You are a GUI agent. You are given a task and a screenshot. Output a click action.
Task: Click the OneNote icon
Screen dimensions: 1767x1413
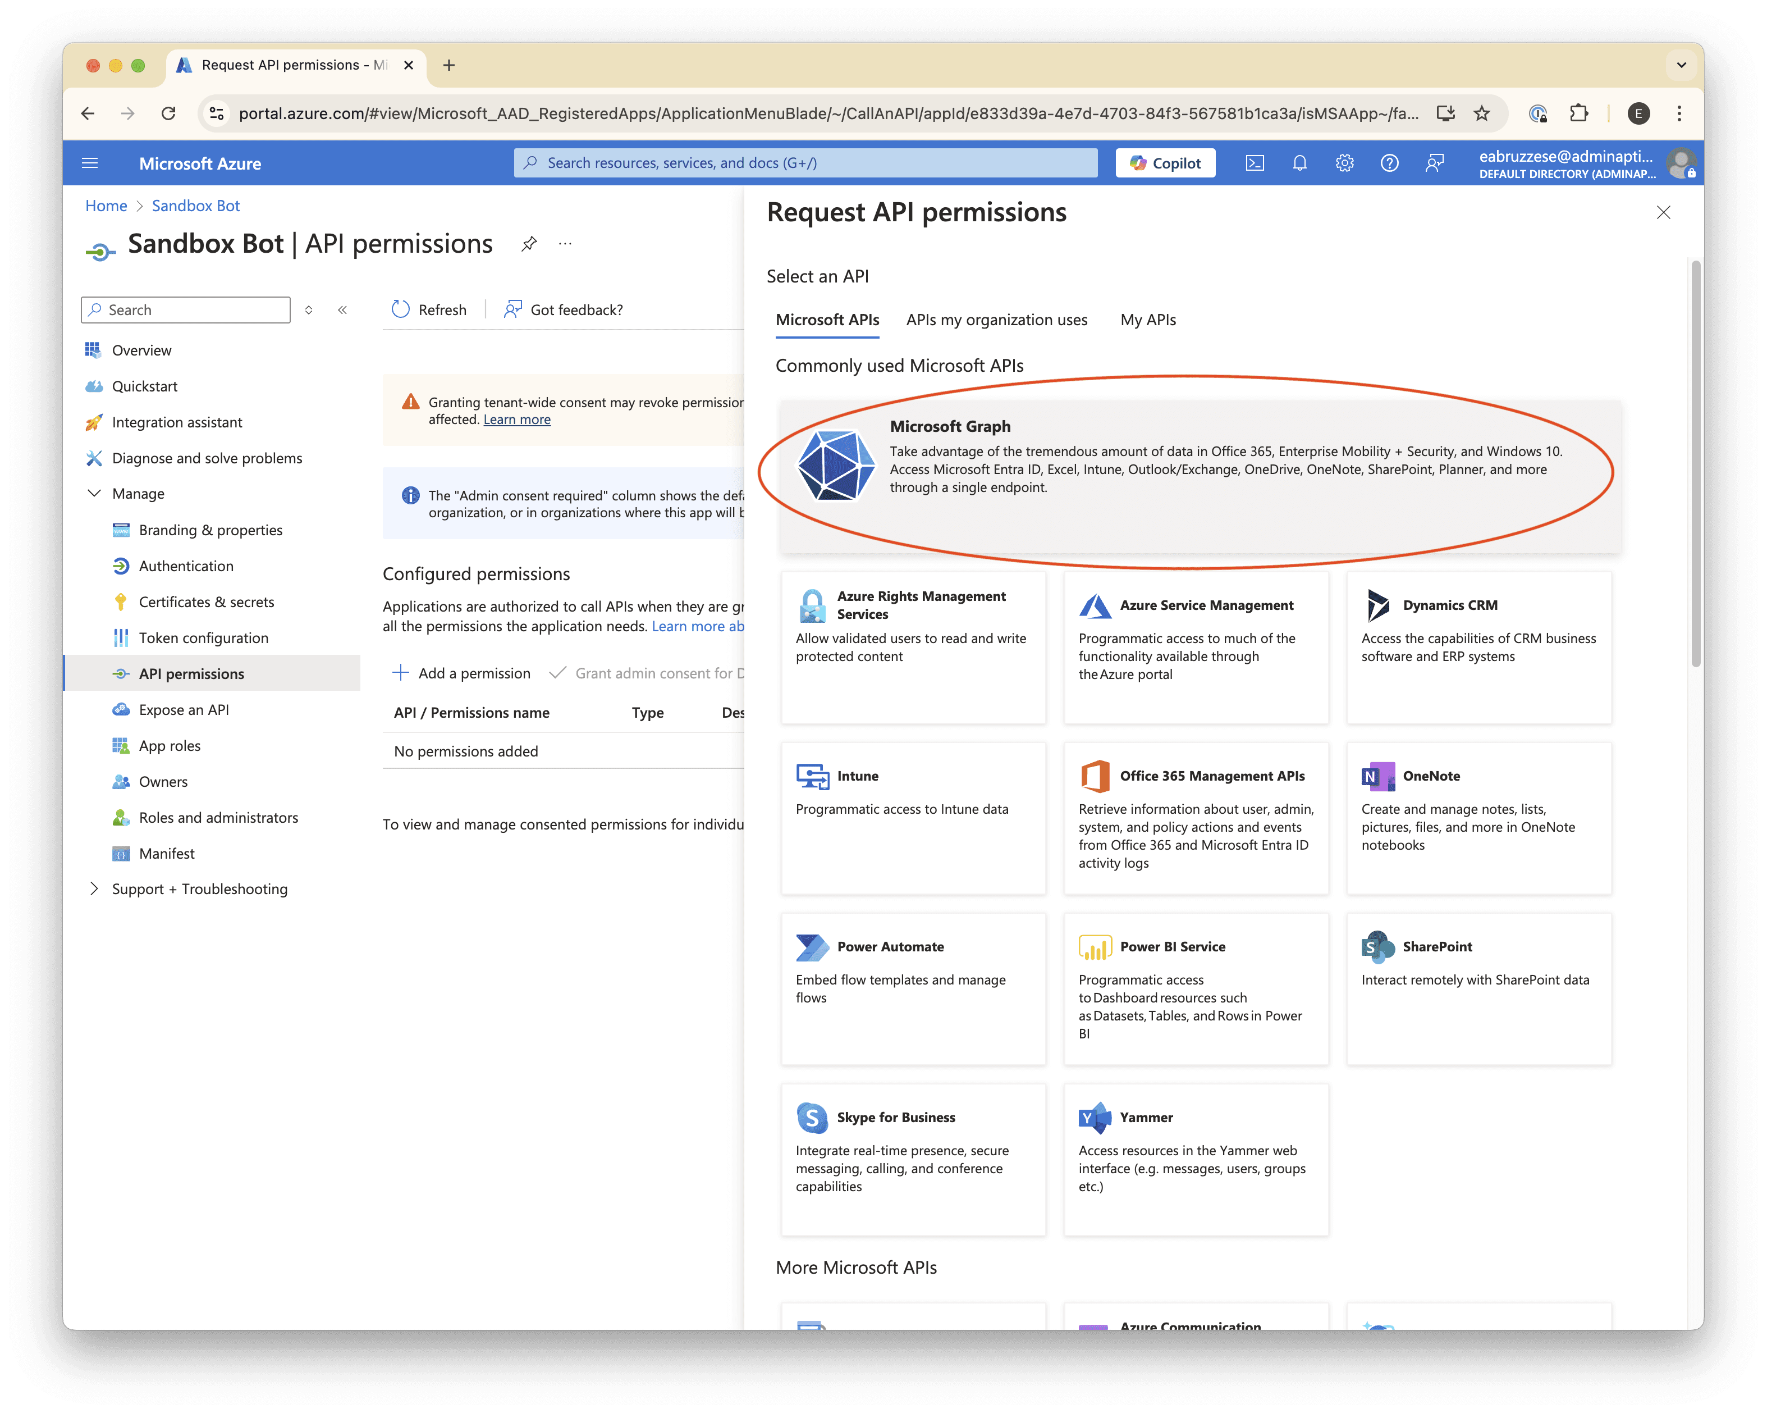tap(1377, 776)
